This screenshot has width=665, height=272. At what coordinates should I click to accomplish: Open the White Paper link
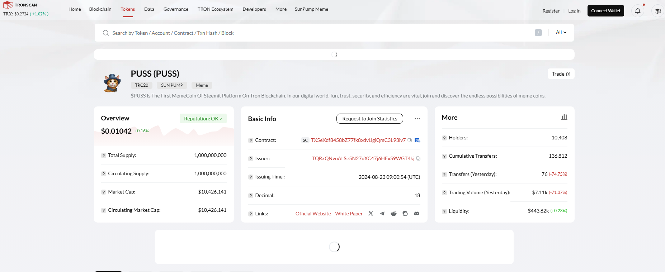pos(349,214)
